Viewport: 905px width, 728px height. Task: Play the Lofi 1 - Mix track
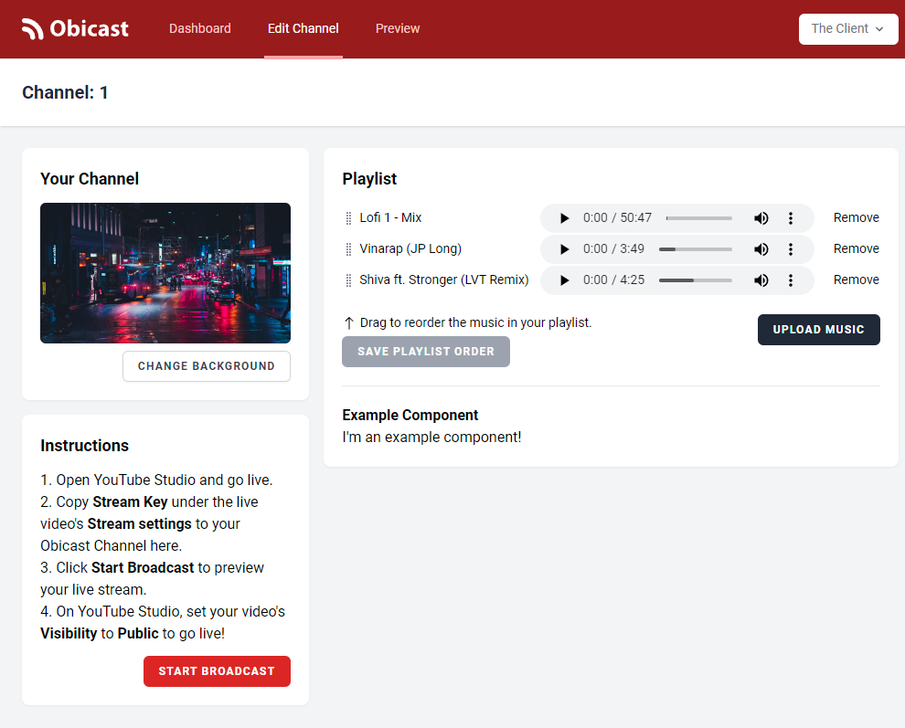pos(564,217)
